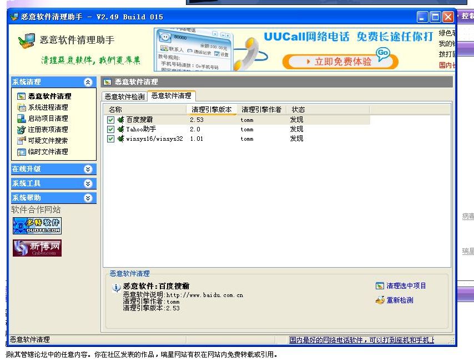Click the bug icon beside Yahoo助手

point(120,130)
